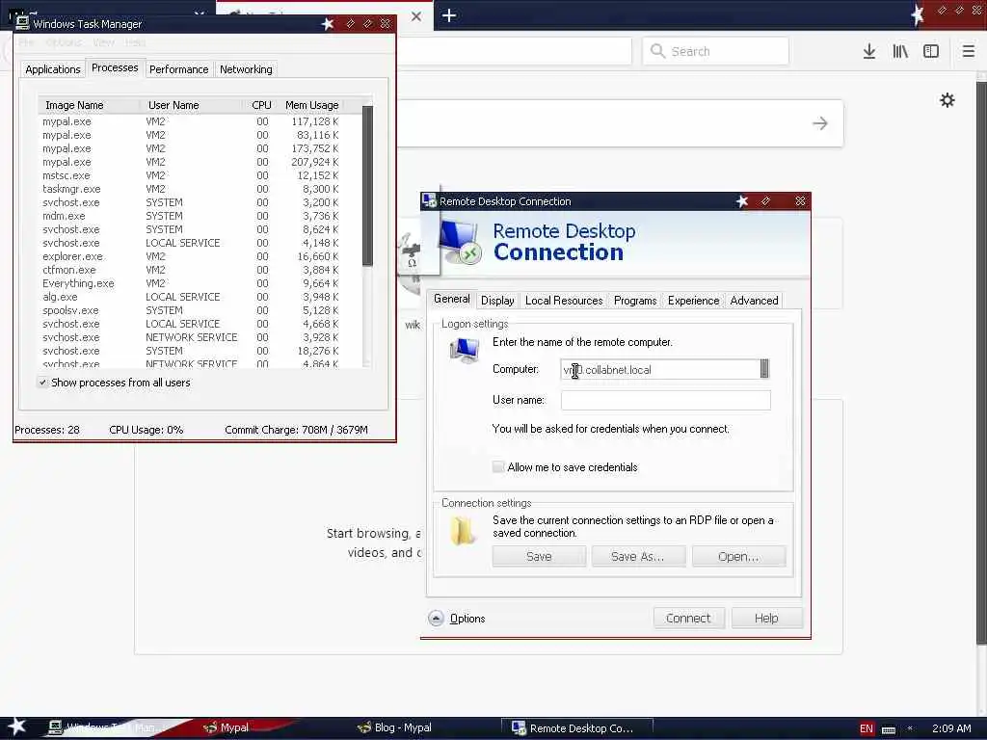Image resolution: width=987 pixels, height=740 pixels.
Task: Click the star icon at browser window top right
Action: tap(918, 13)
